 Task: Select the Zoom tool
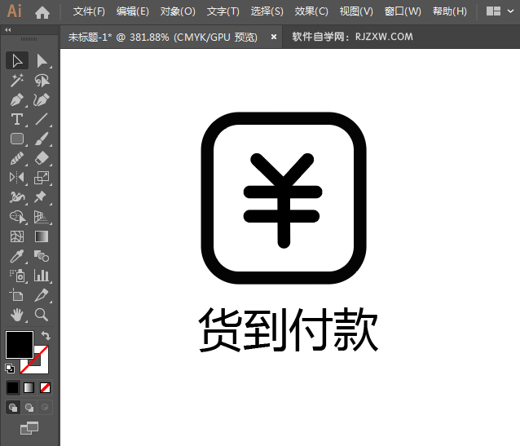[42, 315]
